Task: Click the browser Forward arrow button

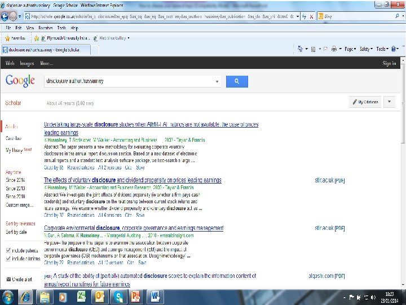Action: (x=13, y=16)
